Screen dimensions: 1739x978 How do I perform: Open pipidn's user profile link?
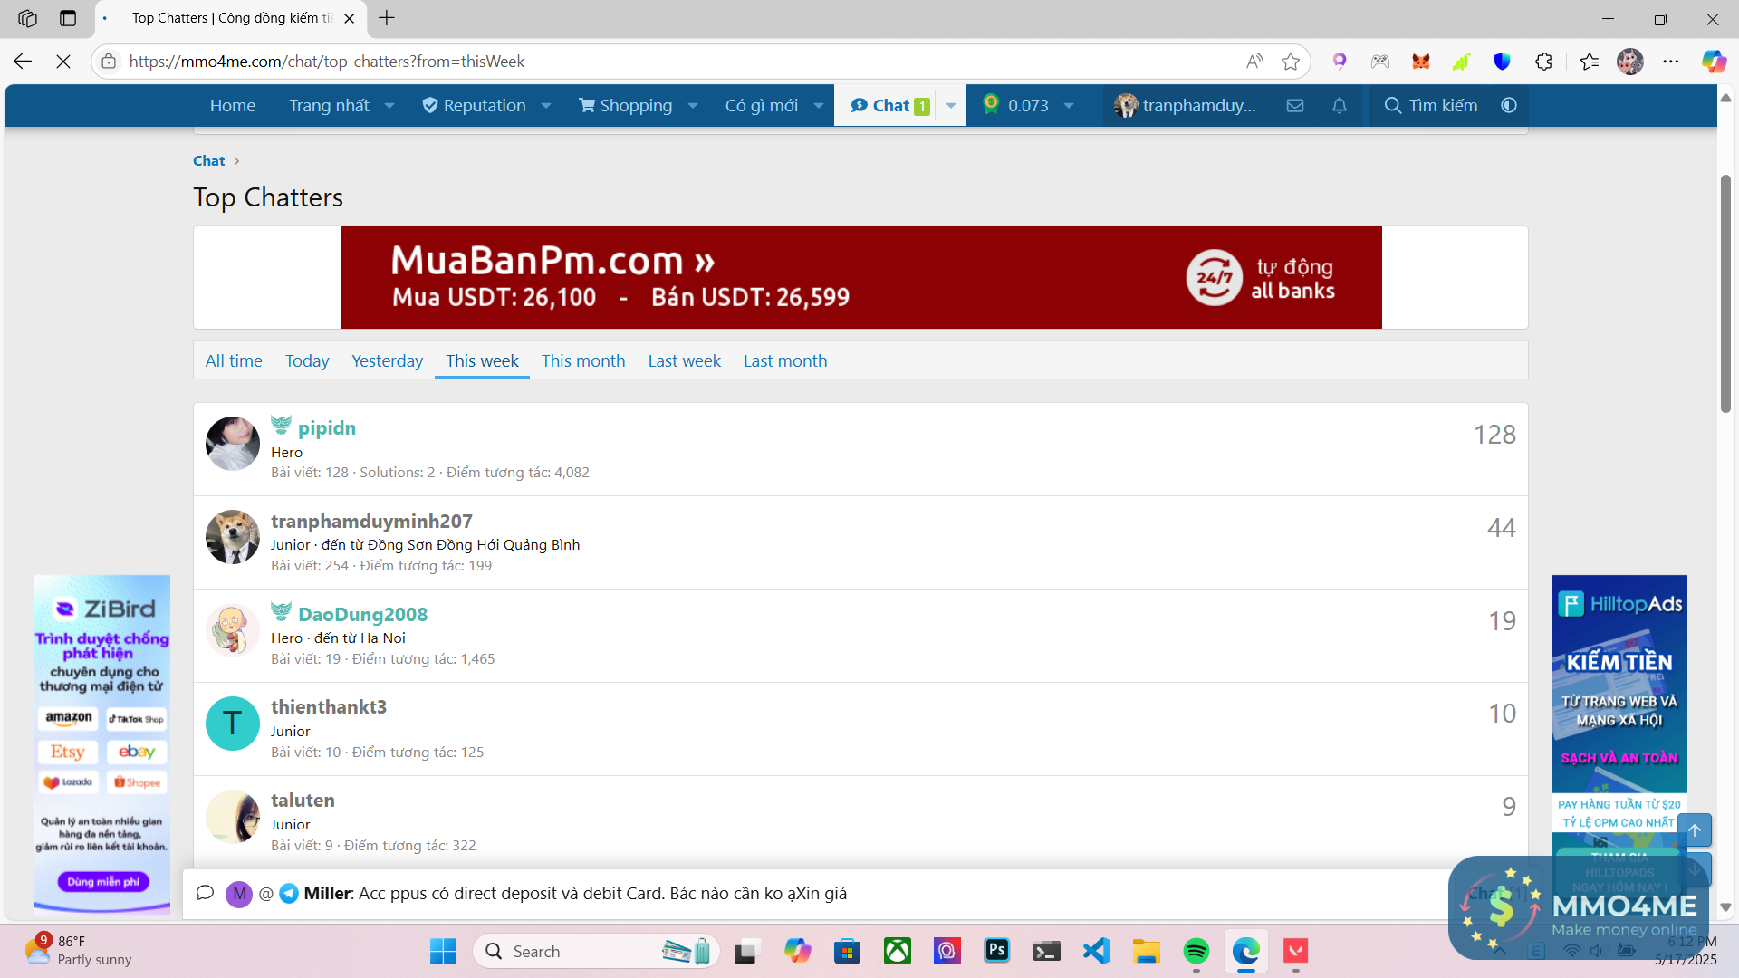pos(326,428)
